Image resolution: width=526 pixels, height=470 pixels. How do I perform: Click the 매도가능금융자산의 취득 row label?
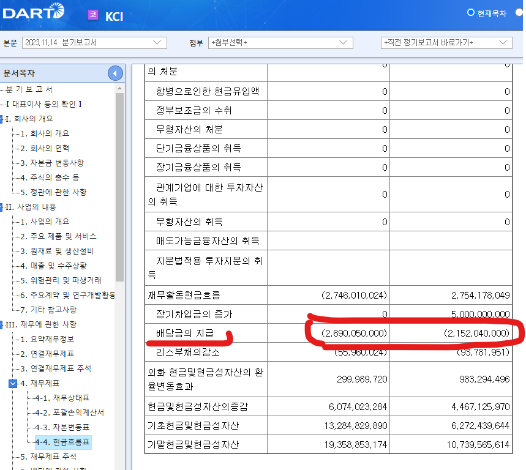click(x=208, y=241)
